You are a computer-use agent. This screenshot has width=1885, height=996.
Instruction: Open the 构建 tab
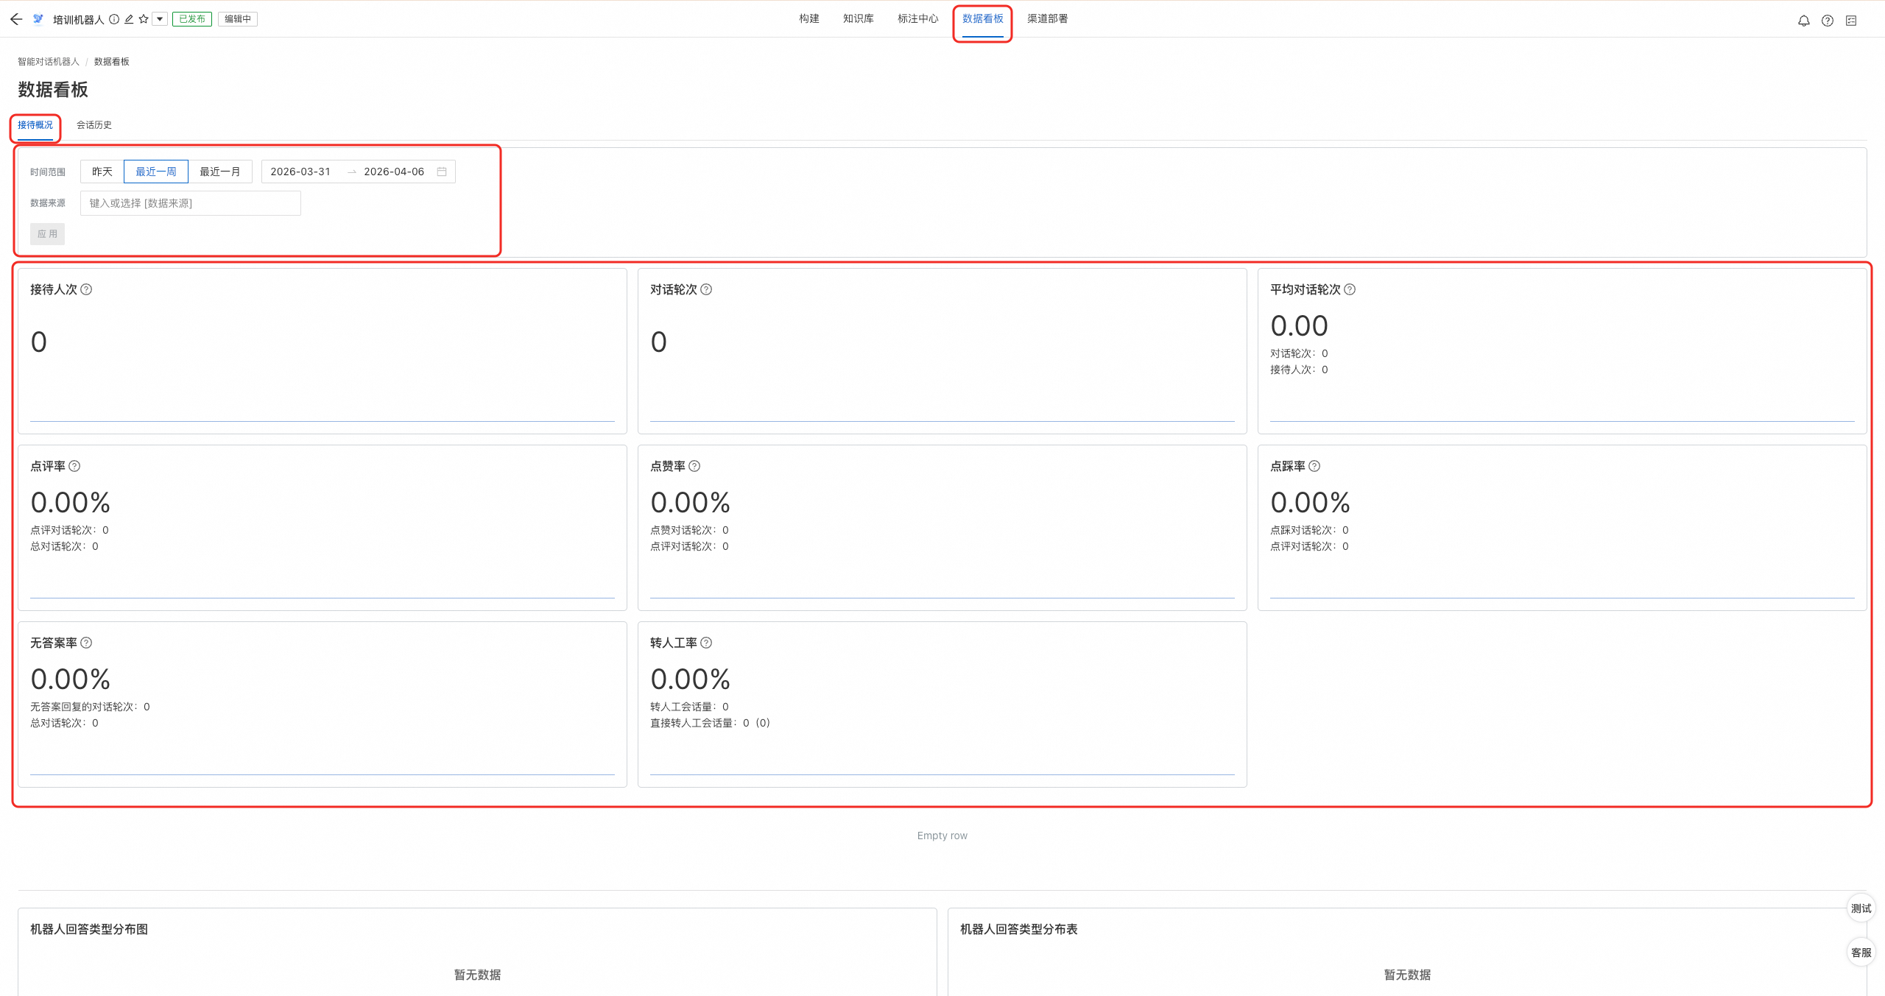click(x=809, y=18)
